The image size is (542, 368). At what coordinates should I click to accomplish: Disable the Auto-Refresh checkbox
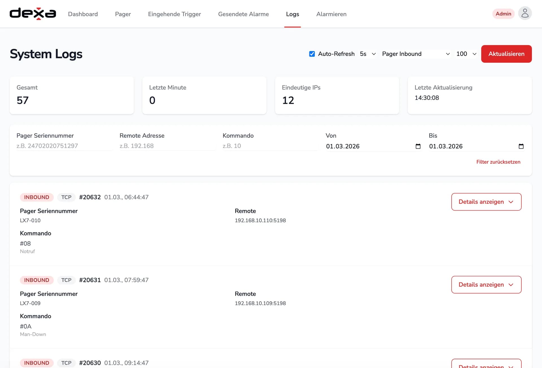coord(312,54)
